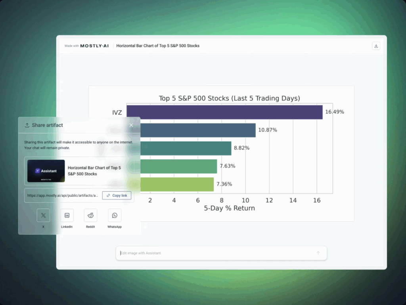Focus the Edit image with Assistant field

point(214,253)
